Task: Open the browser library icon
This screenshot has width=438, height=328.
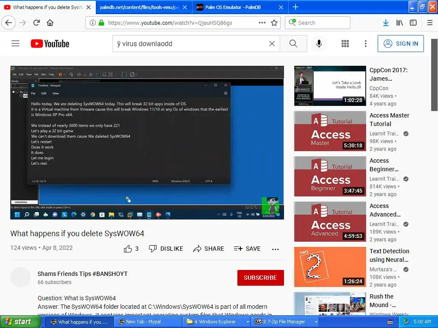Action: tap(400, 23)
